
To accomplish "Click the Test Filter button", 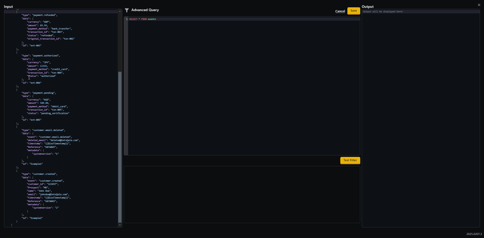I will pyautogui.click(x=350, y=160).
